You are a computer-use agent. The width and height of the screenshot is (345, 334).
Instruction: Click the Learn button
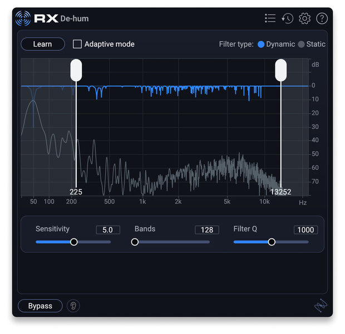(x=43, y=44)
